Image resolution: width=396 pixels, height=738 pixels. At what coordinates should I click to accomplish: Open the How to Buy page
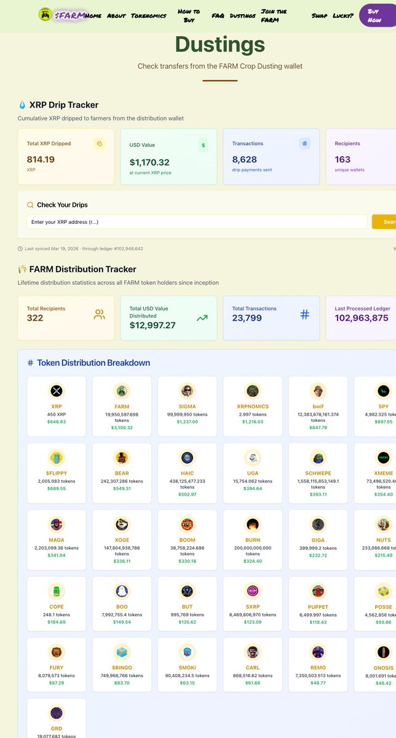click(x=189, y=15)
